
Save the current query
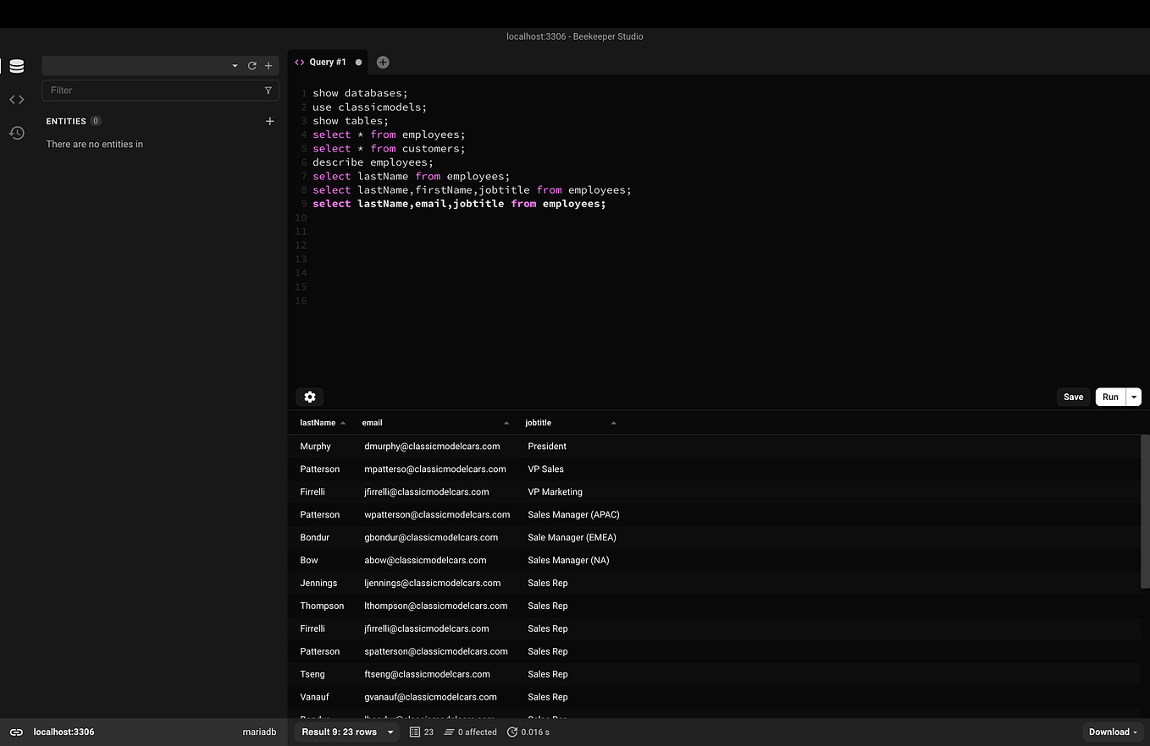click(1073, 397)
